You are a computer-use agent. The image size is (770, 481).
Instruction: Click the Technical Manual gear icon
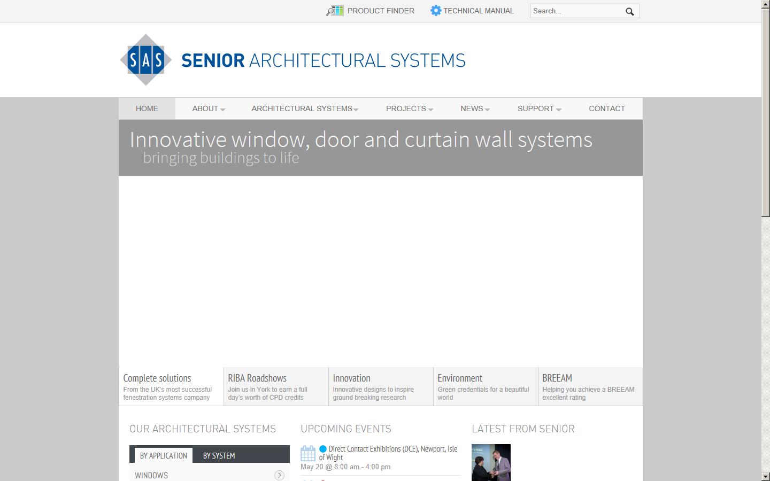point(435,10)
